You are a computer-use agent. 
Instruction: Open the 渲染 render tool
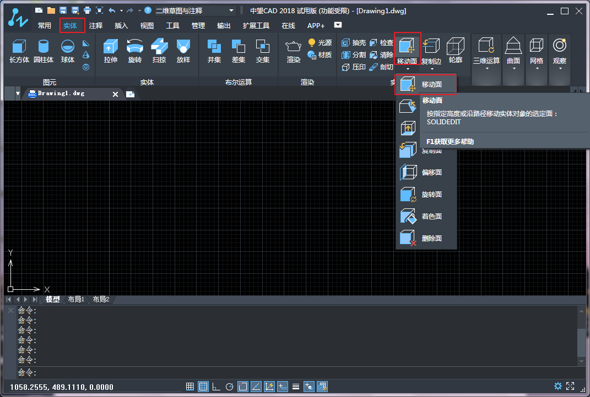(x=293, y=52)
